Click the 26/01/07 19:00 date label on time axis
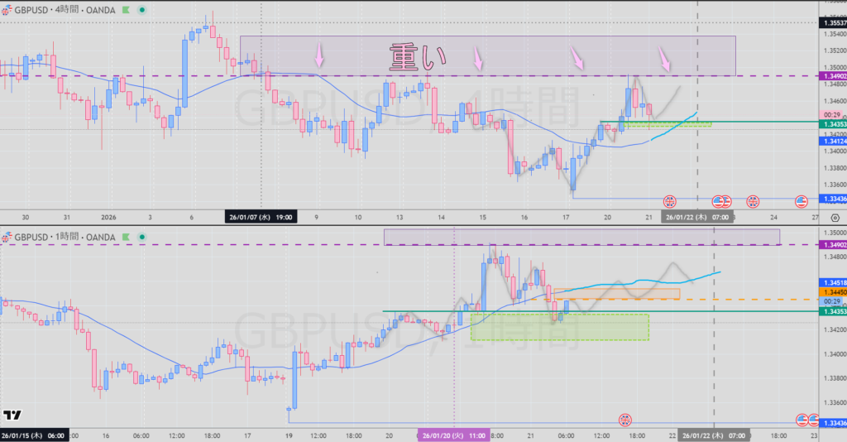The width and height of the screenshot is (847, 442). 261,217
